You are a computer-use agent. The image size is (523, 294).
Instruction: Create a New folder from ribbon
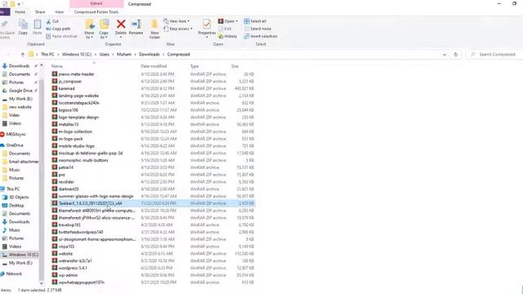(x=154, y=29)
